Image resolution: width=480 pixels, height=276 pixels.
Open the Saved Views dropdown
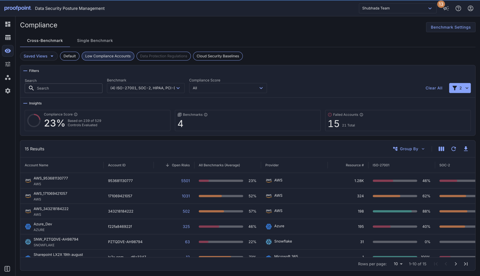(x=39, y=56)
